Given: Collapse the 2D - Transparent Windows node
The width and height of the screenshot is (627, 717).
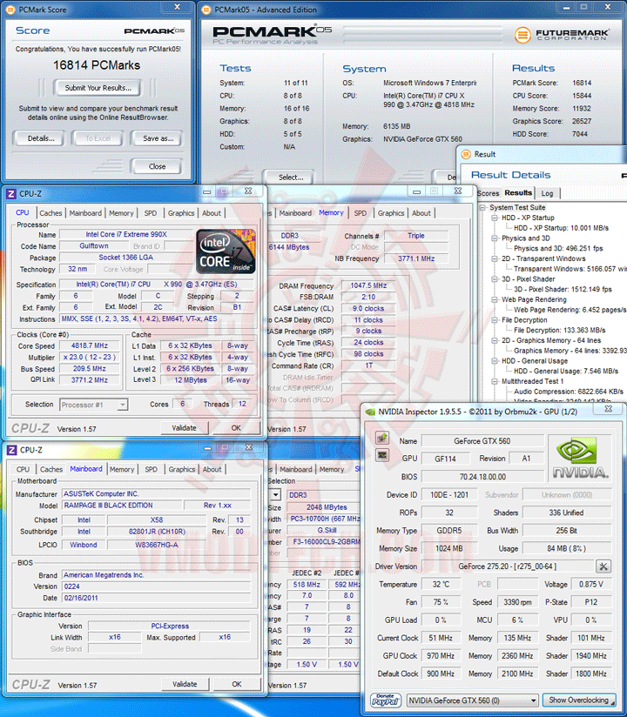Looking at the screenshot, I should 495,258.
